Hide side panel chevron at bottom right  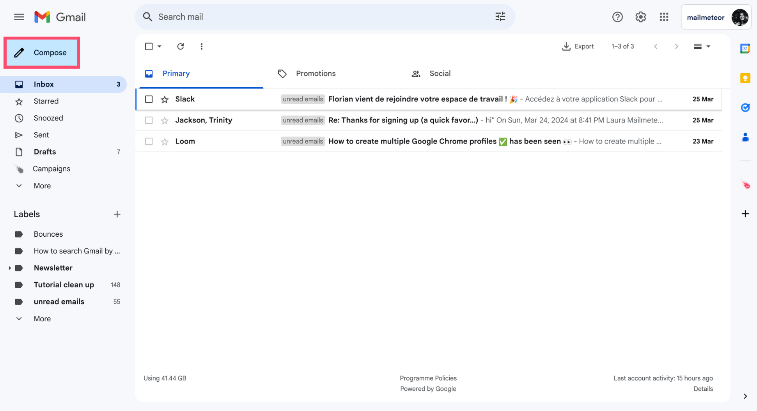tap(745, 396)
